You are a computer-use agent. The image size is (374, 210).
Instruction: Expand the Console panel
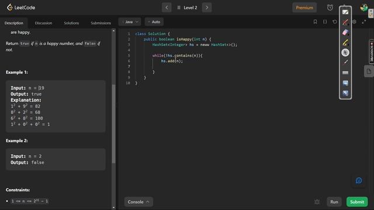pyautogui.click(x=138, y=202)
